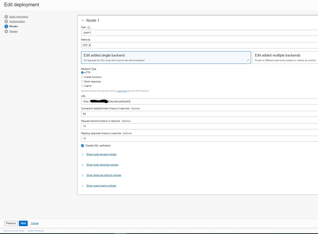Viewport: 318px width, 234px height.
Task: Click the Path info icon
Action: [x=88, y=27]
